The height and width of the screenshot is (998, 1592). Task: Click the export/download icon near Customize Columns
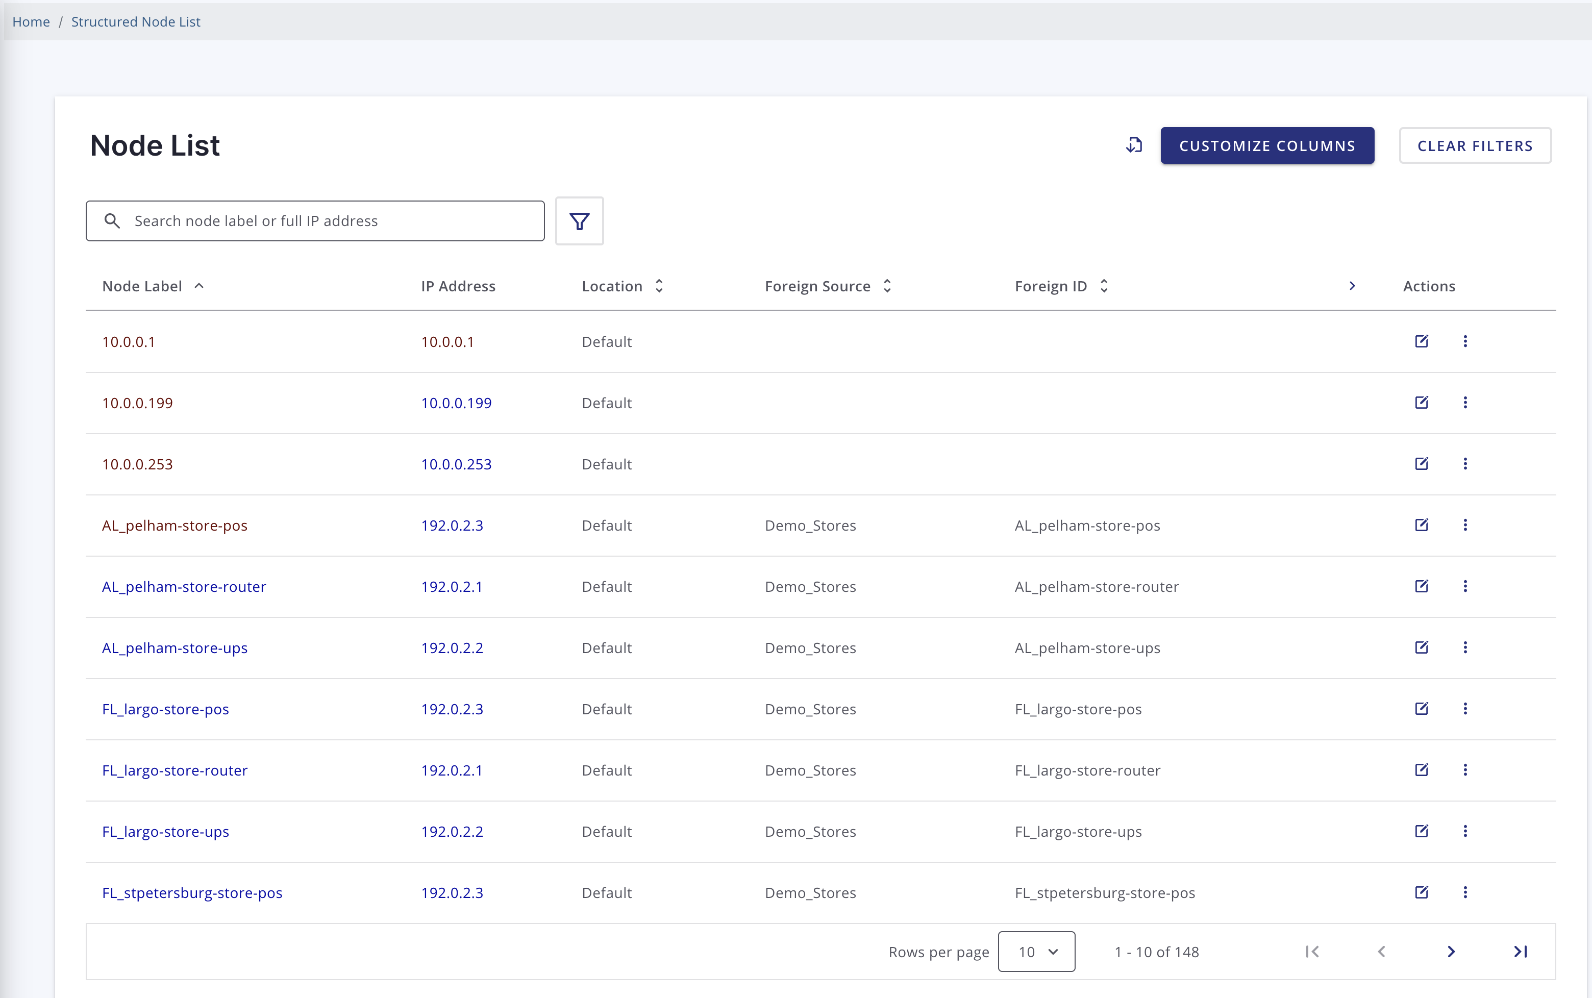click(x=1134, y=145)
